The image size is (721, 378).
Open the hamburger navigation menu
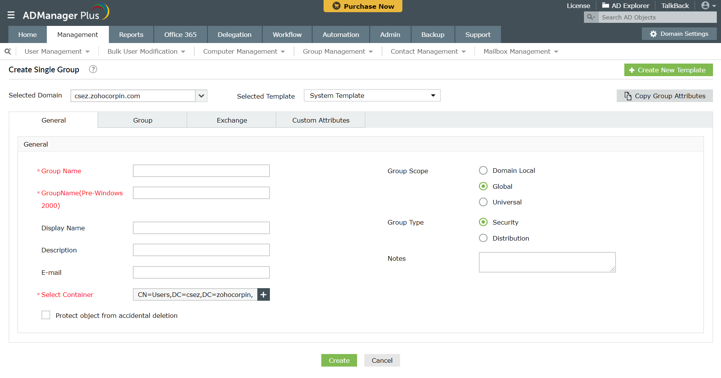coord(11,15)
